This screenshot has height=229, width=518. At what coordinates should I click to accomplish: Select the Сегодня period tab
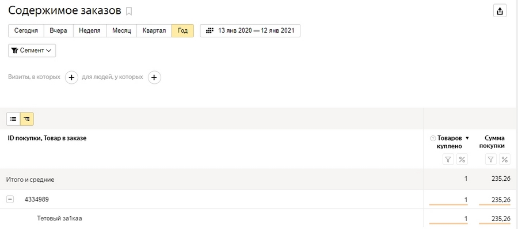click(26, 30)
